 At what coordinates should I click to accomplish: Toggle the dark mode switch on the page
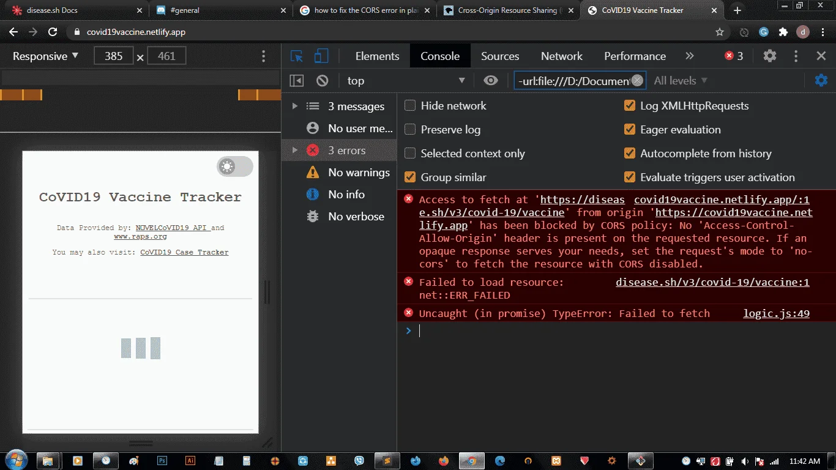[x=234, y=166]
